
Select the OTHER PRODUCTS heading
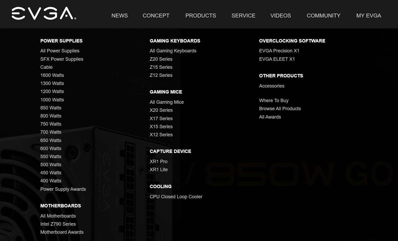point(281,76)
